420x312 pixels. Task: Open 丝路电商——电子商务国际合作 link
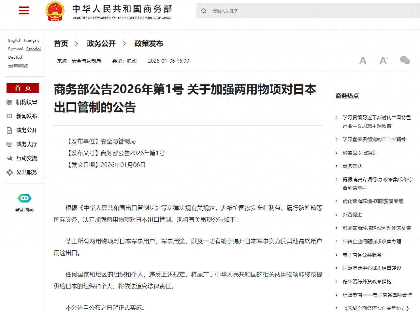click(377, 295)
